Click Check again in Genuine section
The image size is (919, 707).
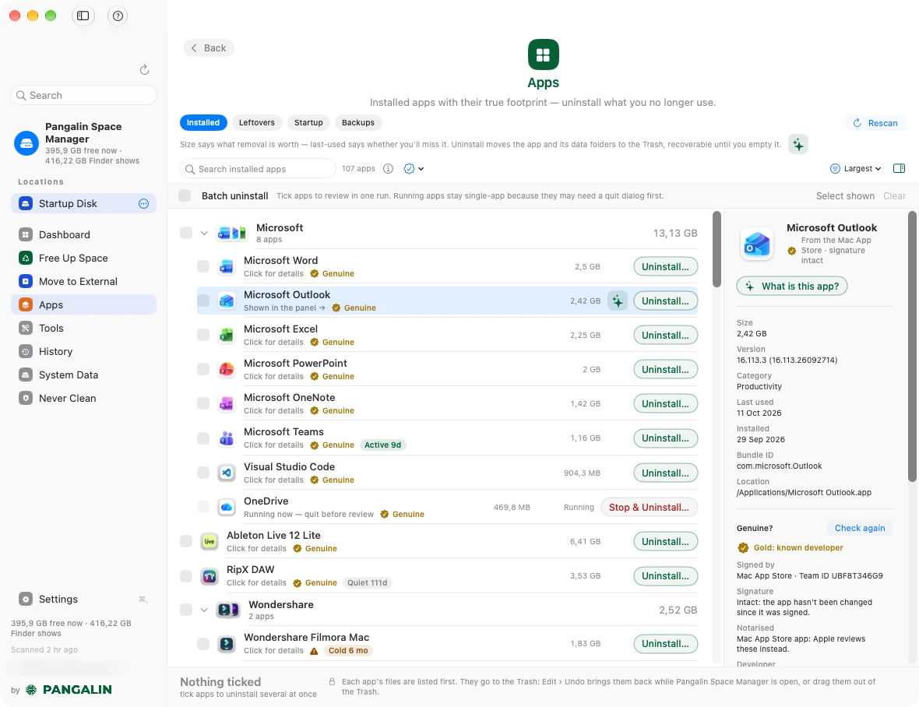pos(860,528)
